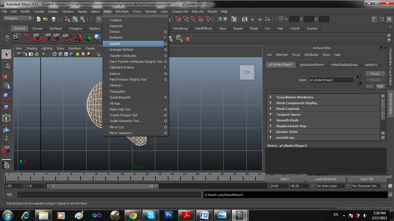Screen dimensions: 394x221
Task: Click the Open Scene folder icon
Action: [x=46, y=19]
